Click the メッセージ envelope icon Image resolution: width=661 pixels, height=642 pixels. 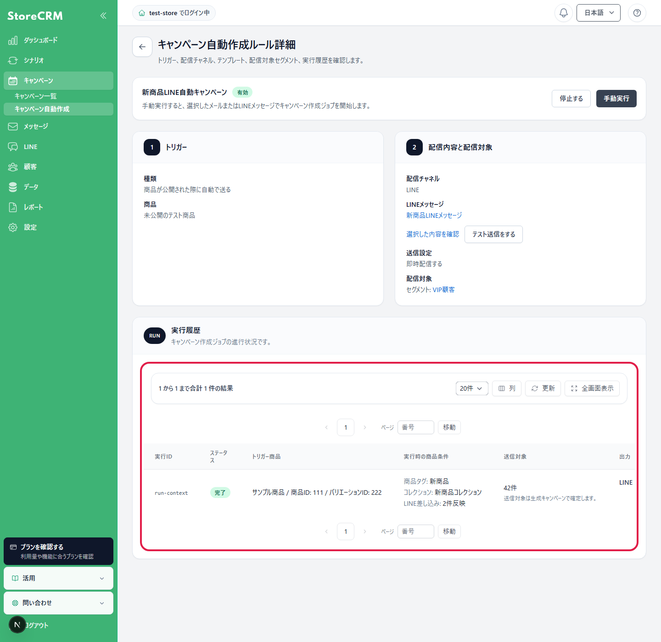(13, 127)
